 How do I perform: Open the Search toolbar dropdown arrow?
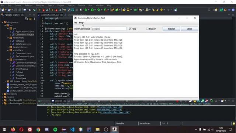(x=131, y=10)
